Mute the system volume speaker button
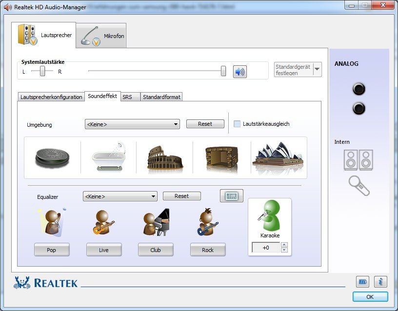This screenshot has height=311, width=398. tap(240, 72)
